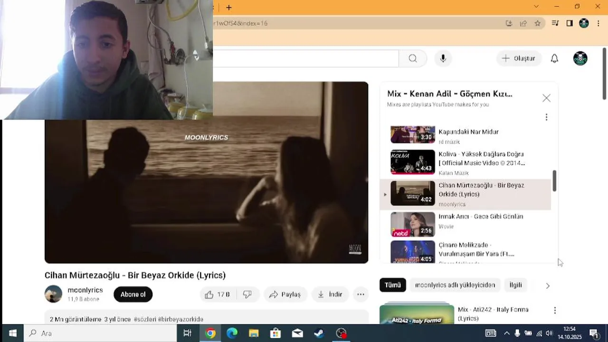Click the İndir download button
608x342 pixels.
click(330, 294)
